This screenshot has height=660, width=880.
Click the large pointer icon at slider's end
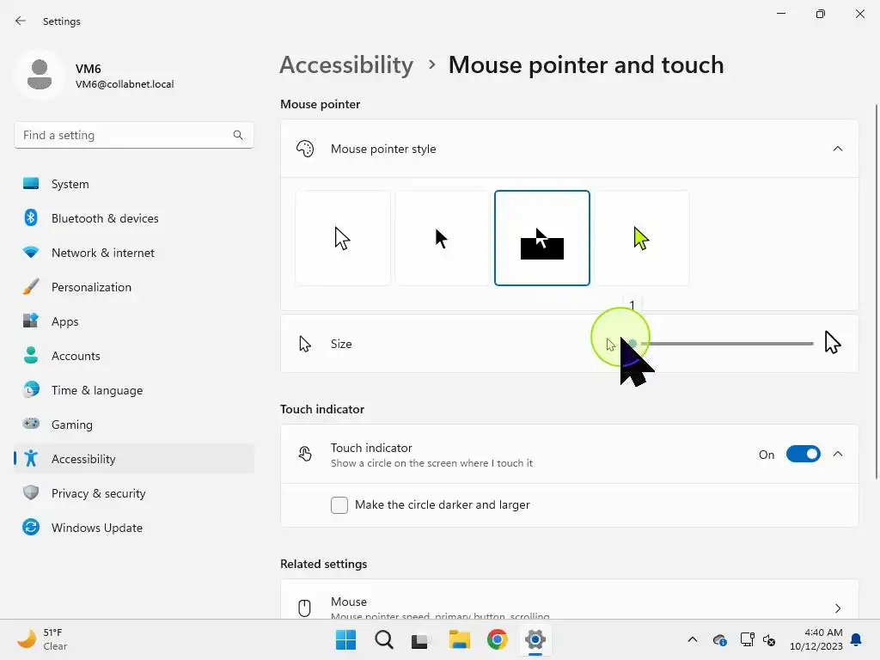pos(832,343)
